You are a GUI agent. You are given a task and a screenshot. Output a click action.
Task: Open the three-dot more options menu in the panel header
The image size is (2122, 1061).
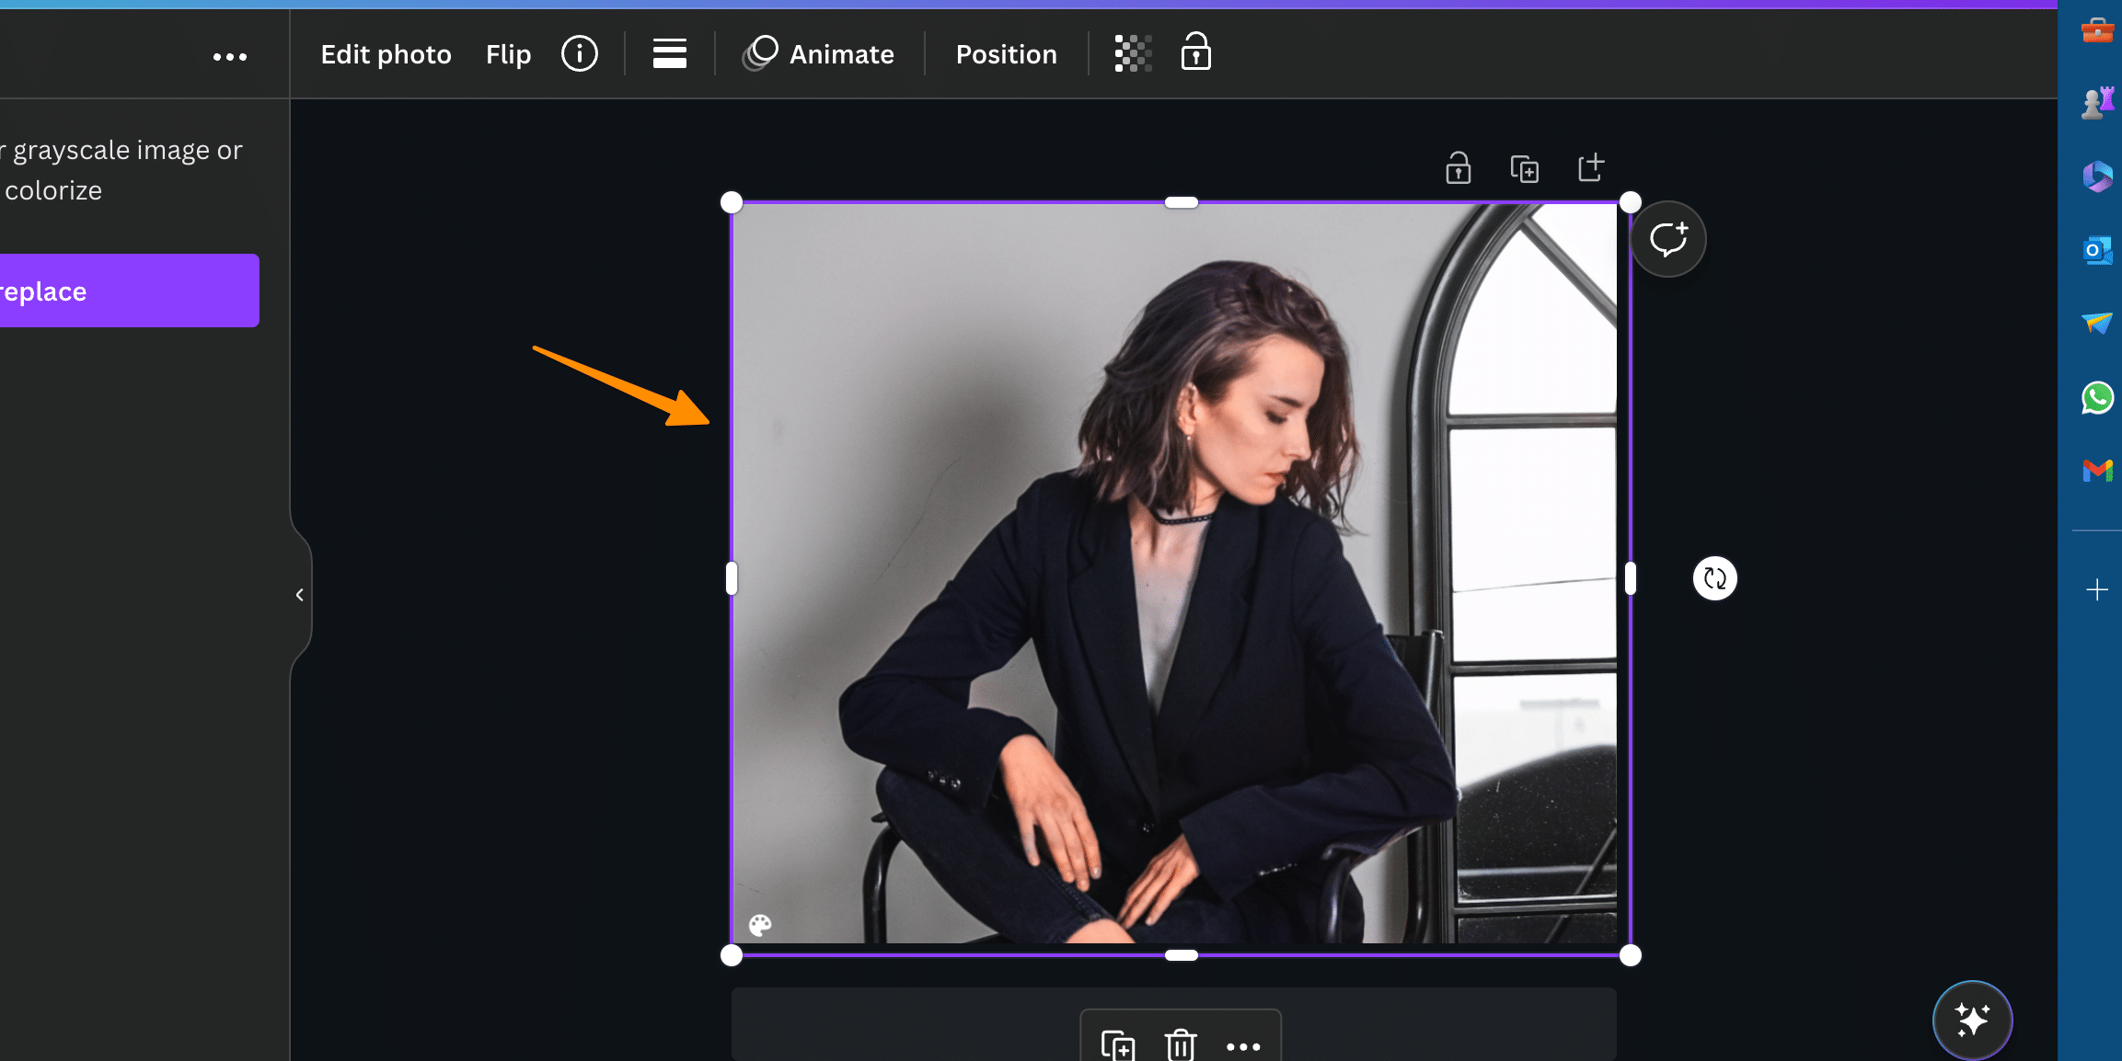(230, 57)
